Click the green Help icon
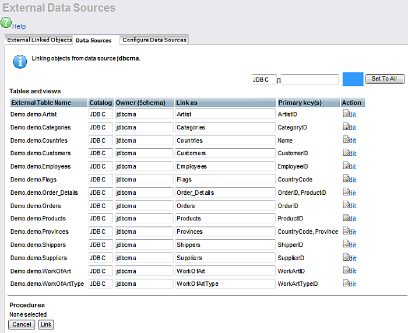 point(6,23)
